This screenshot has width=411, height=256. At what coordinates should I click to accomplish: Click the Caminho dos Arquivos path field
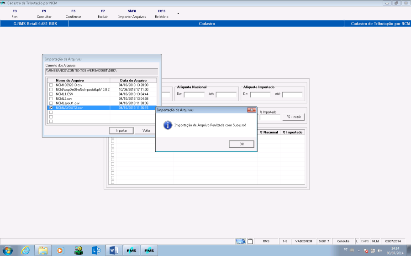(102, 71)
